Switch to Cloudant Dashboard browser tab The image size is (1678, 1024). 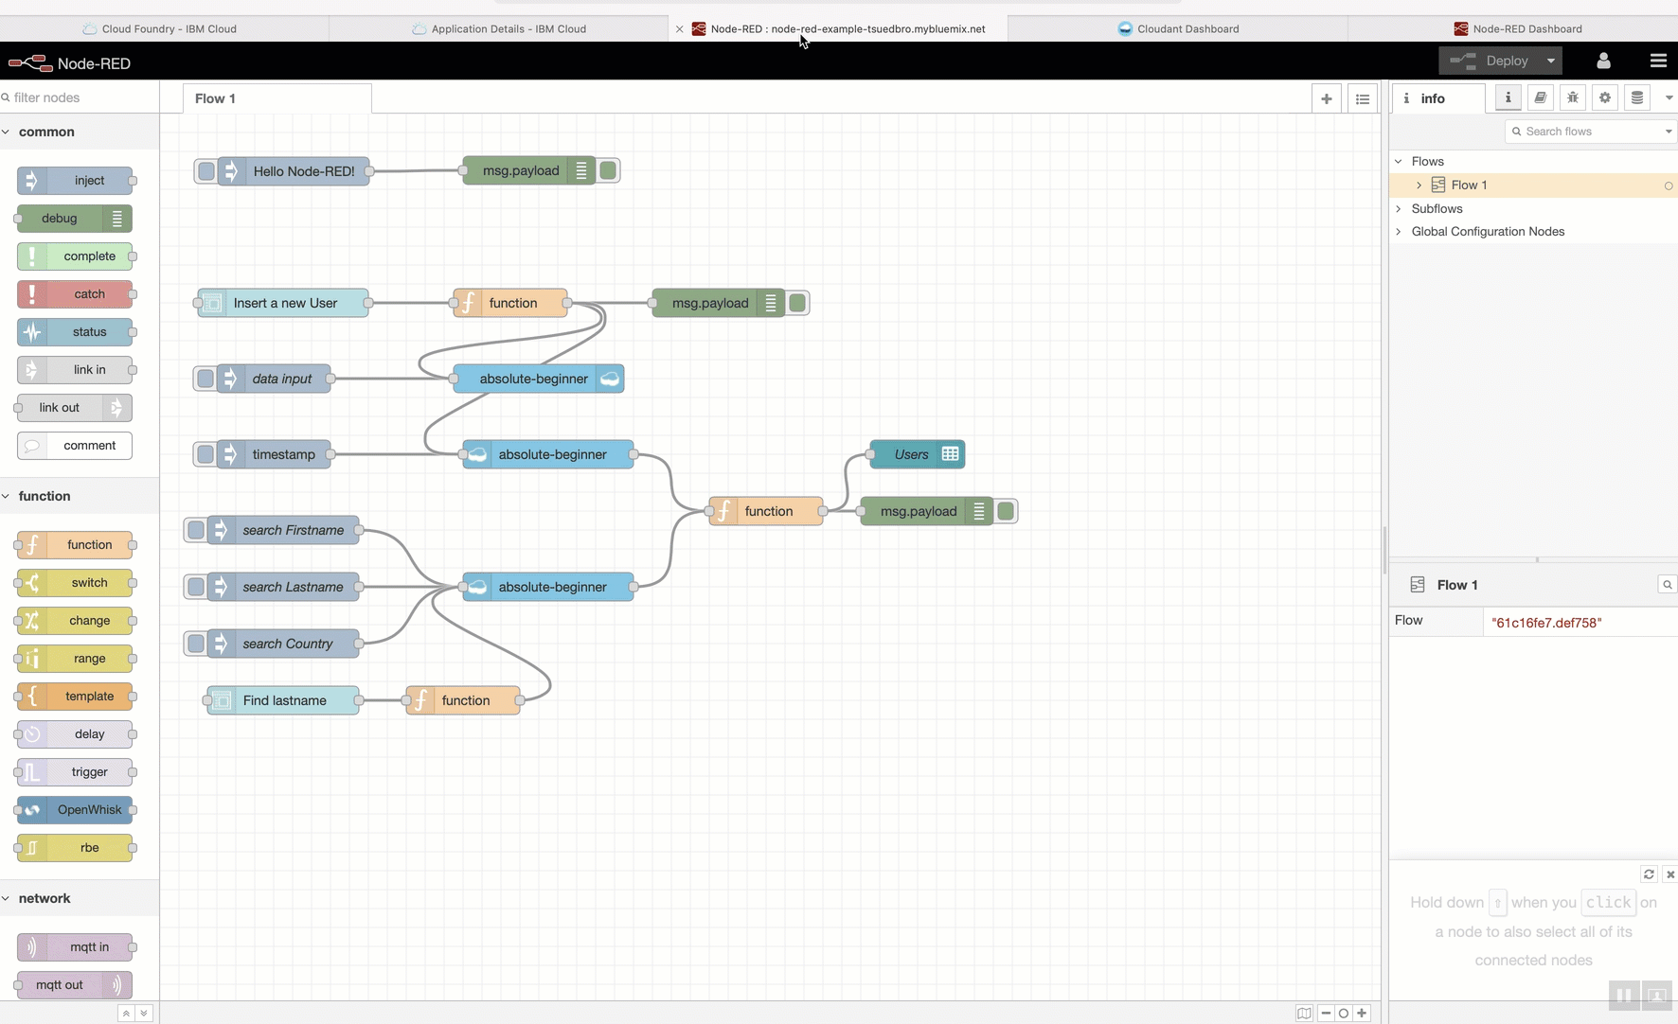tap(1178, 28)
